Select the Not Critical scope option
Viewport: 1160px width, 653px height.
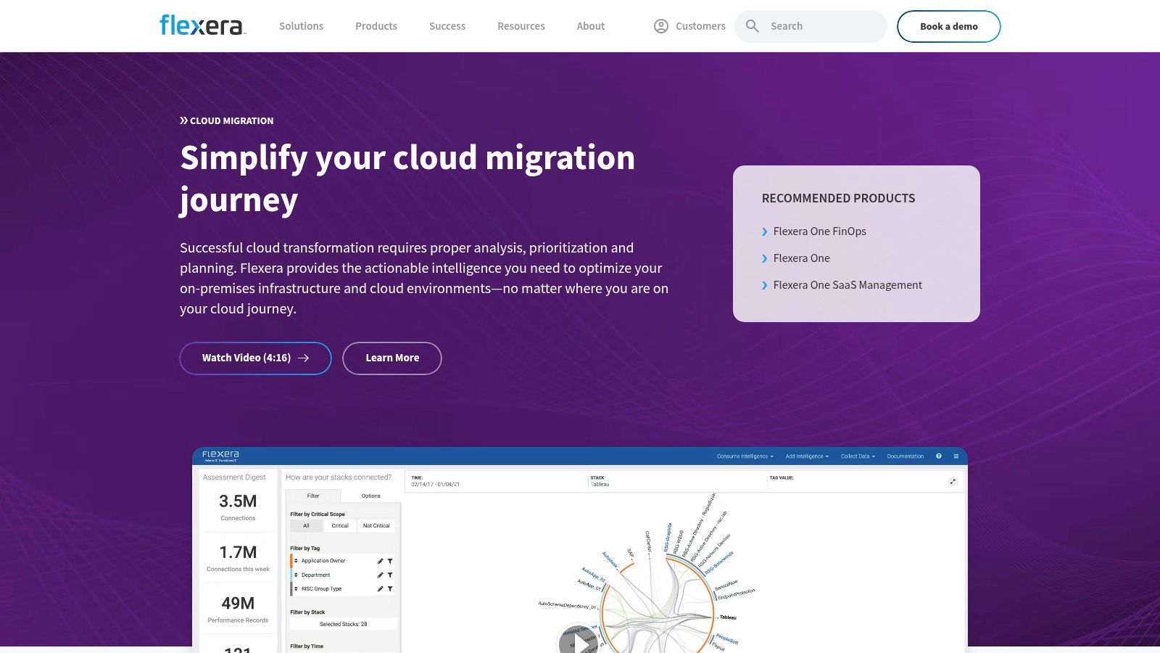(x=376, y=526)
